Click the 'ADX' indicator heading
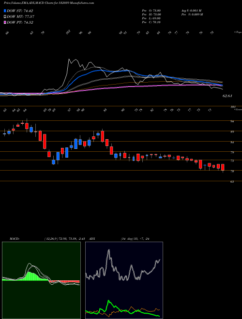The image size is (242, 319). click(92, 239)
